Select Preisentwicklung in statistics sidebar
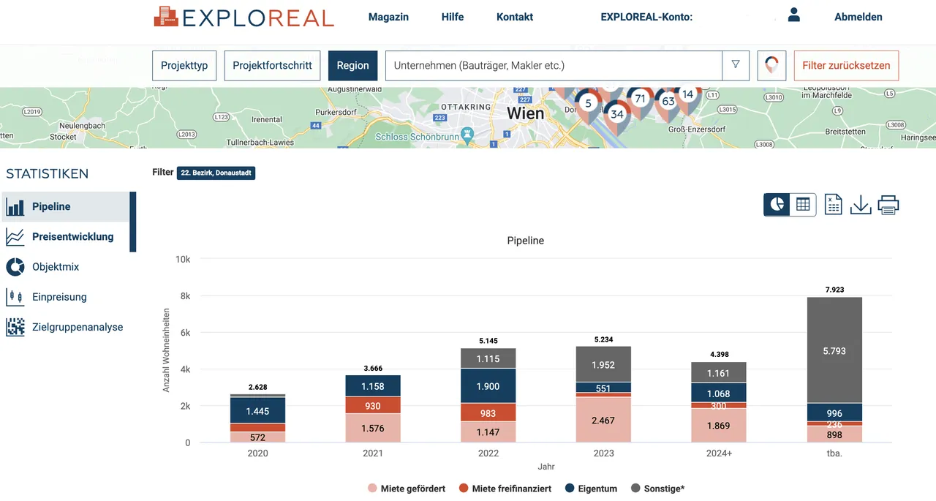This screenshot has height=501, width=936. (72, 237)
